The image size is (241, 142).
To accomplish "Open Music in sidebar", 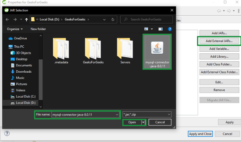I will click(x=17, y=78).
